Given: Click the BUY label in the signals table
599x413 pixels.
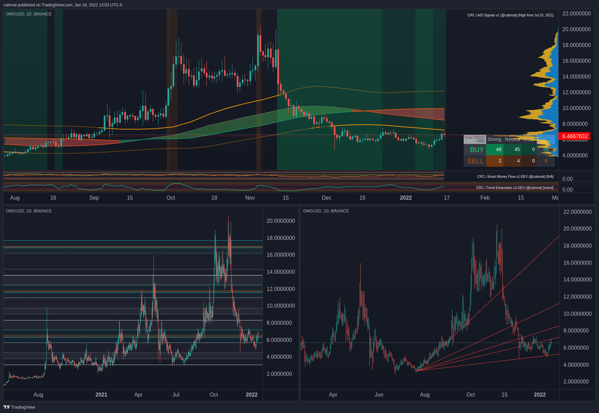Looking at the screenshot, I should [477, 150].
